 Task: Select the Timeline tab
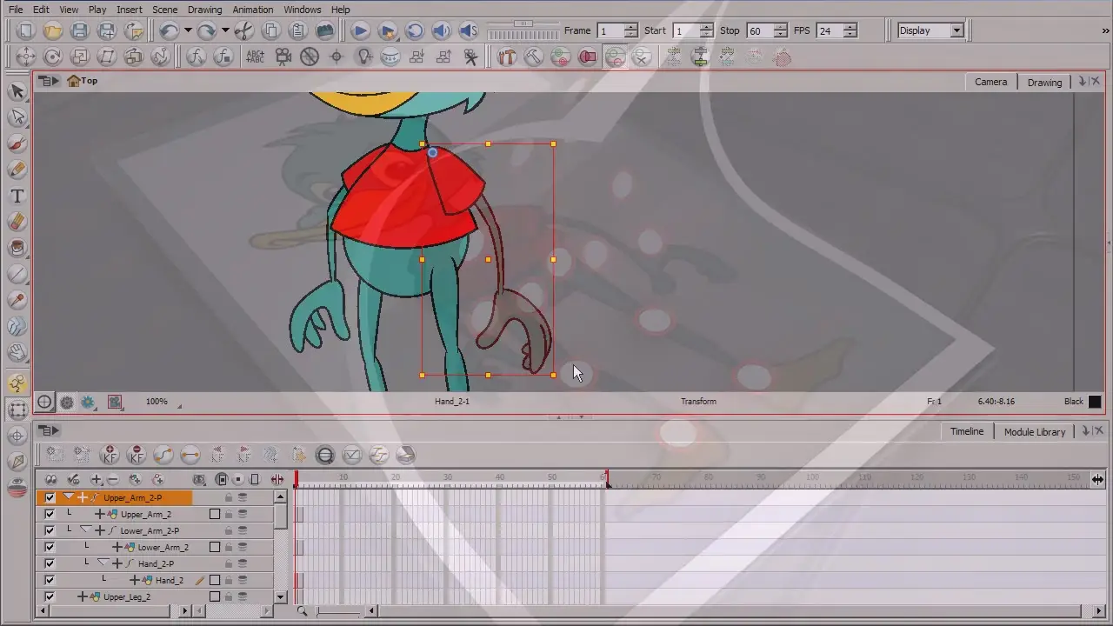point(967,431)
